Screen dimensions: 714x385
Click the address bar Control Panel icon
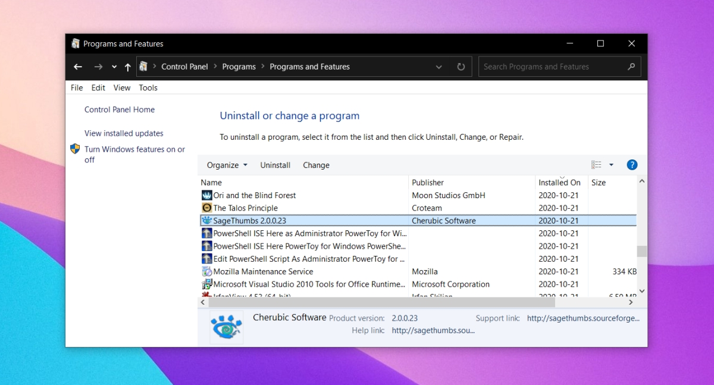tap(143, 67)
